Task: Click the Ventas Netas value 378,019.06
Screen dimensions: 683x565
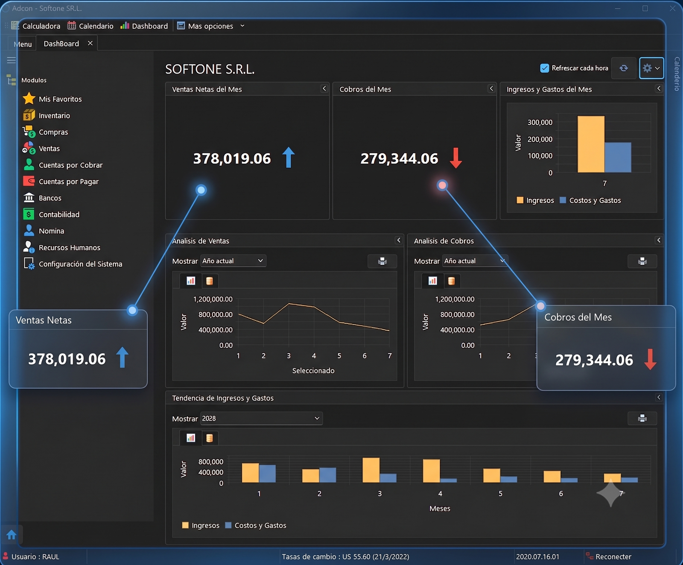Action: [x=232, y=158]
